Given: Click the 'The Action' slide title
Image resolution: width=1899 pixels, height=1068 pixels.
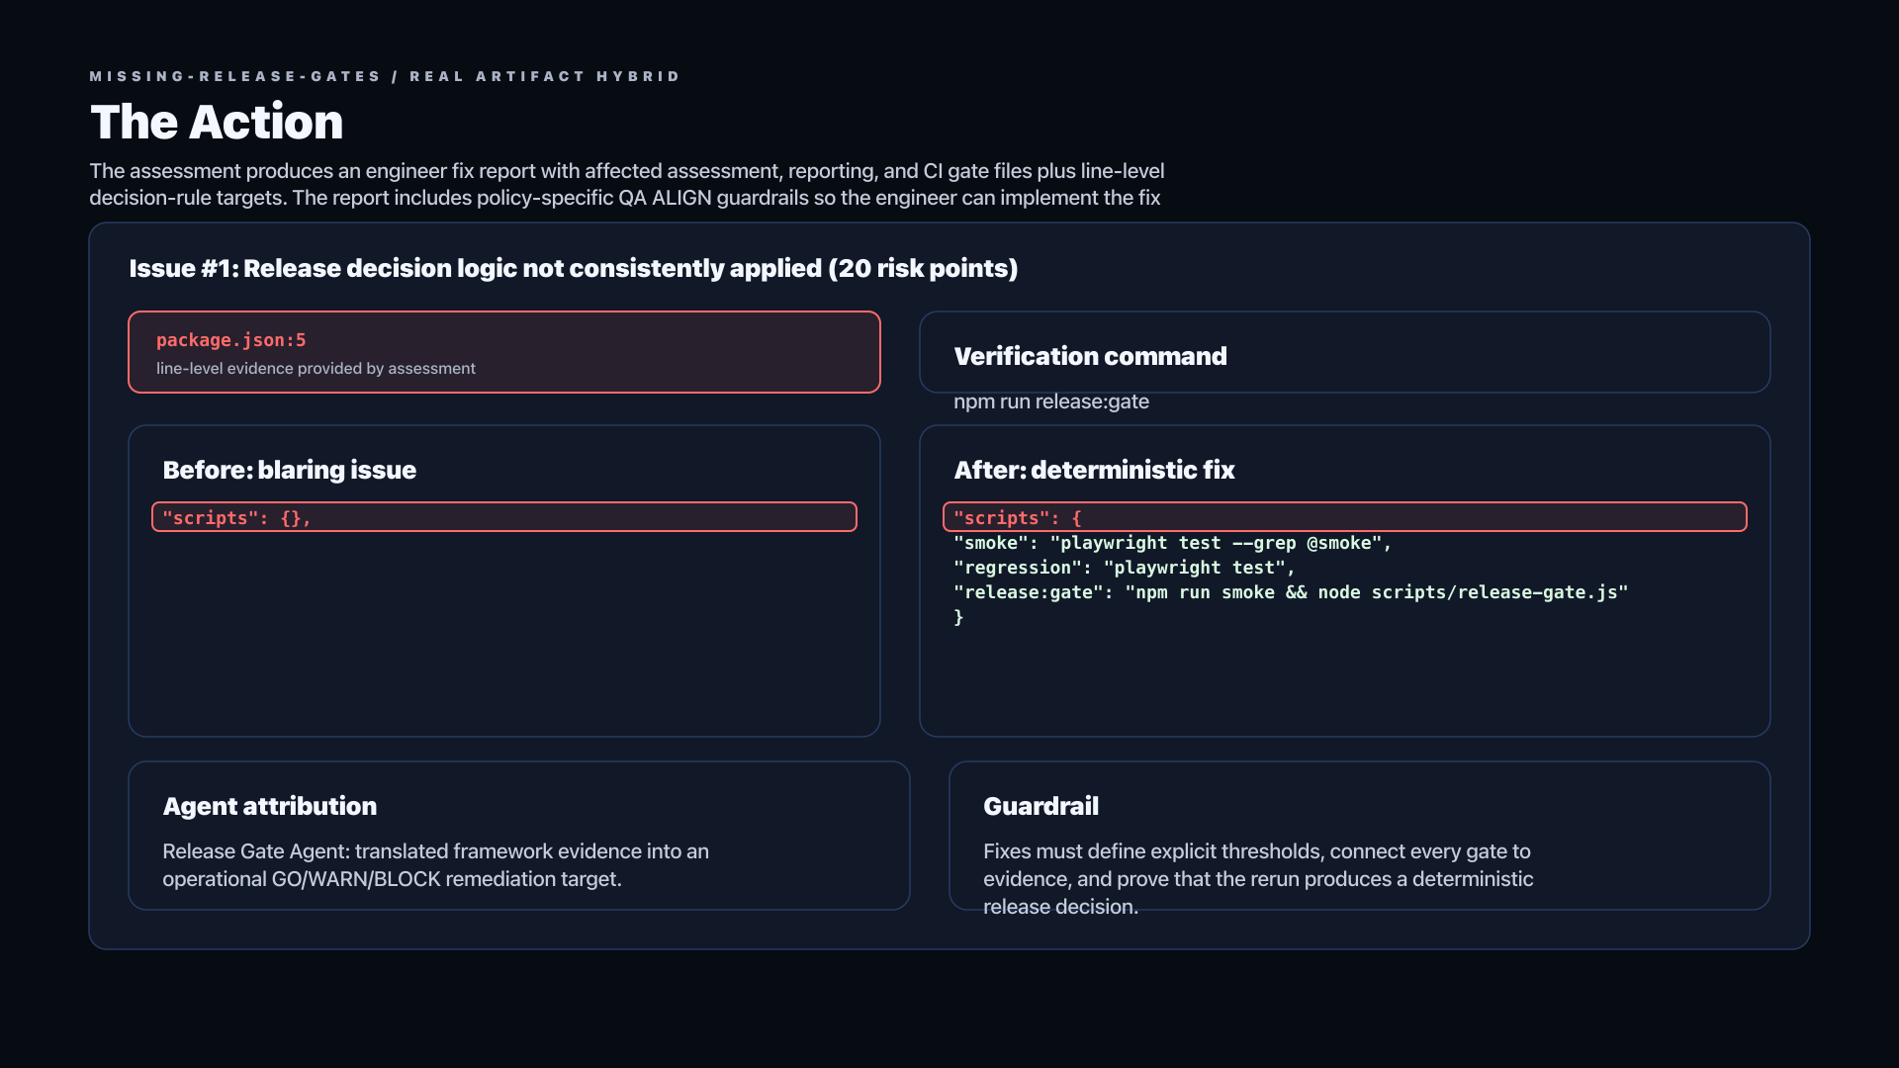Looking at the screenshot, I should point(217,122).
